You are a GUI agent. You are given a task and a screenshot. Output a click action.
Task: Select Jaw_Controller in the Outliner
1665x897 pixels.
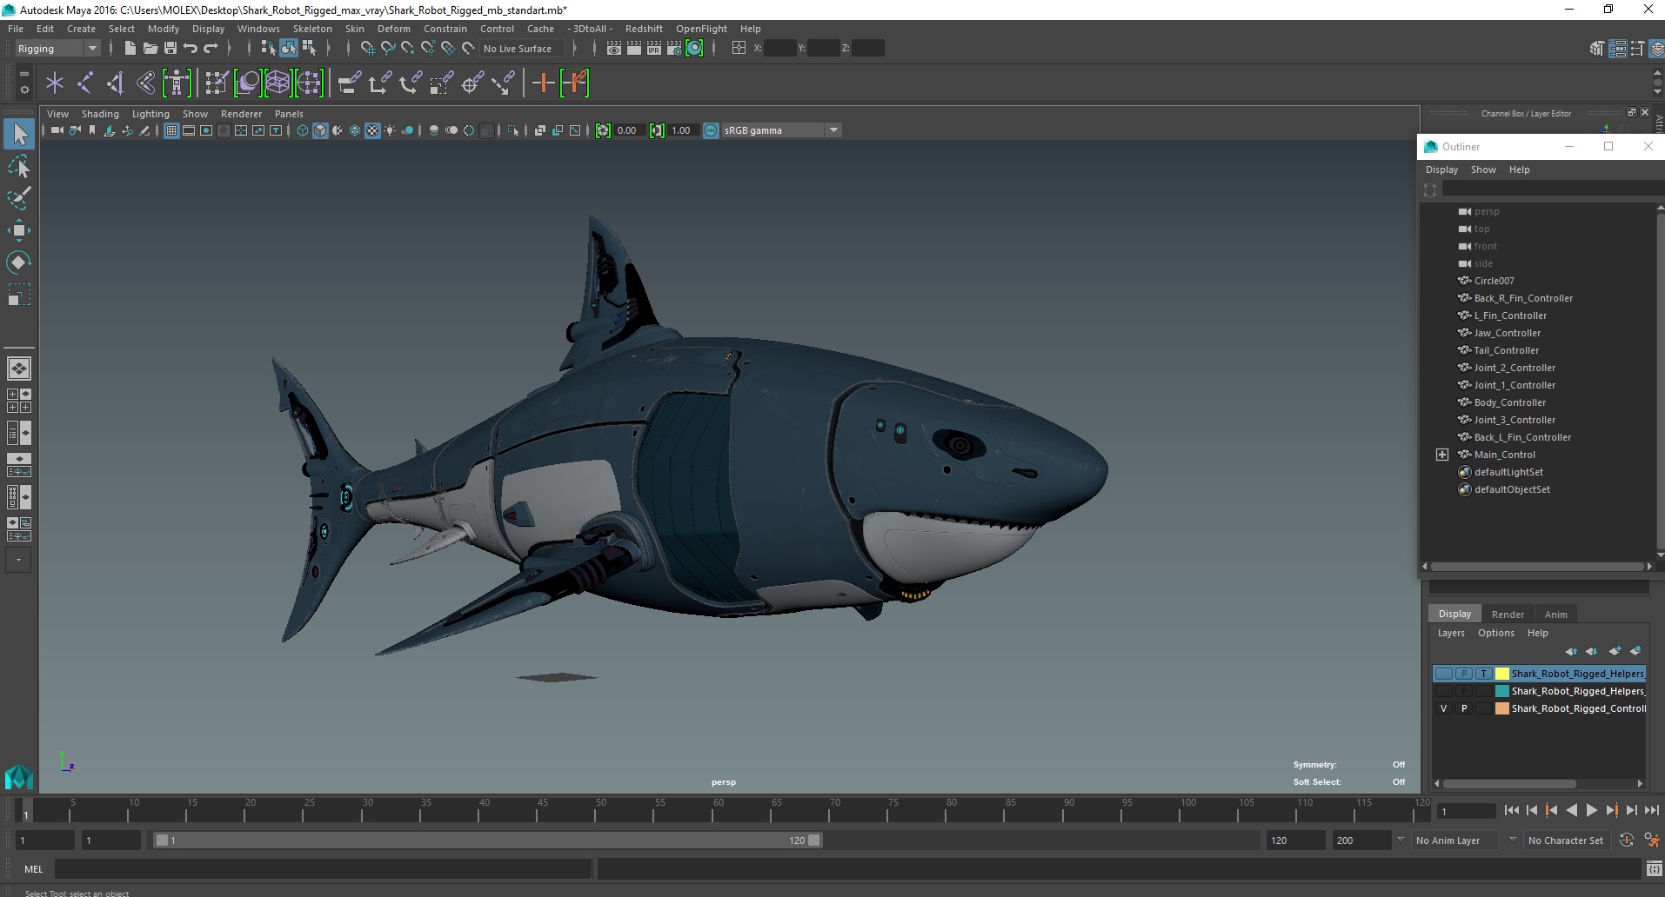tap(1507, 333)
